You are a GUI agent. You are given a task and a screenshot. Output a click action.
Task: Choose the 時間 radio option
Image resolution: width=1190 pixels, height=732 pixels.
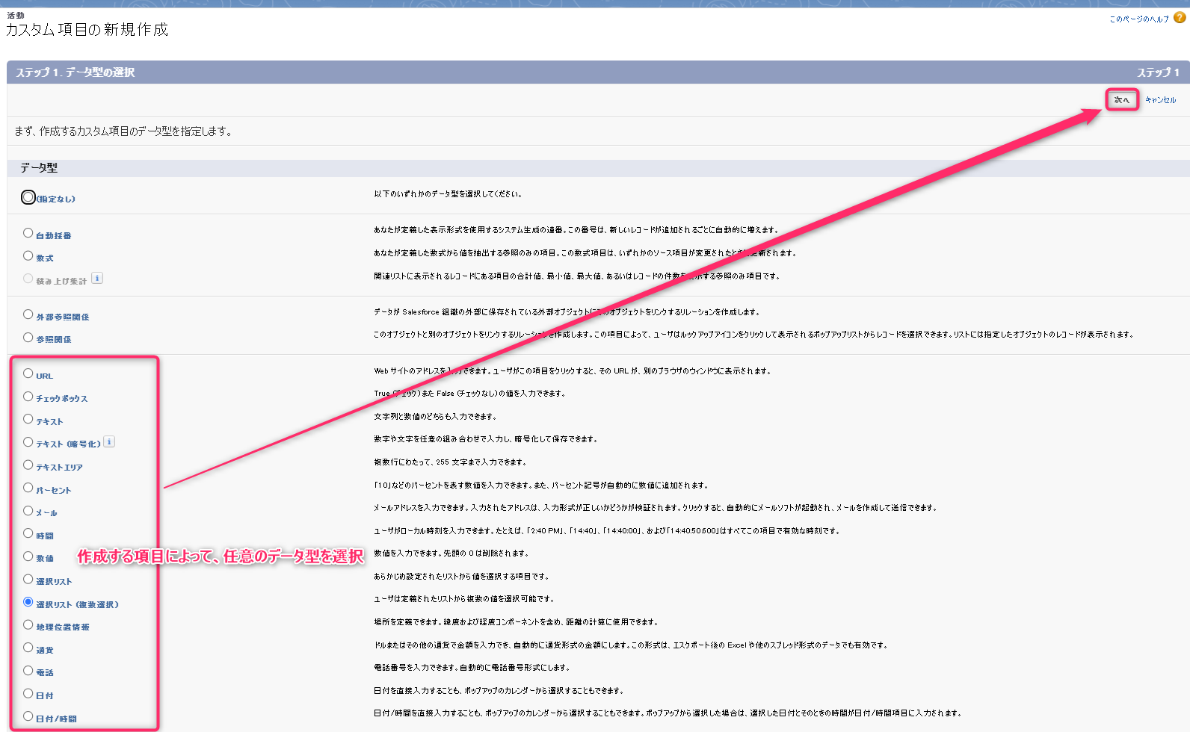point(28,533)
